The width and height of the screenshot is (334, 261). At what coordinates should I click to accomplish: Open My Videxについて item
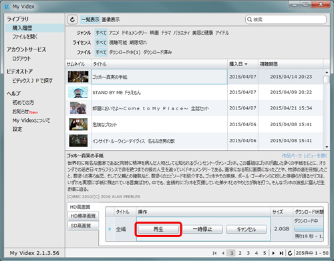point(31,121)
